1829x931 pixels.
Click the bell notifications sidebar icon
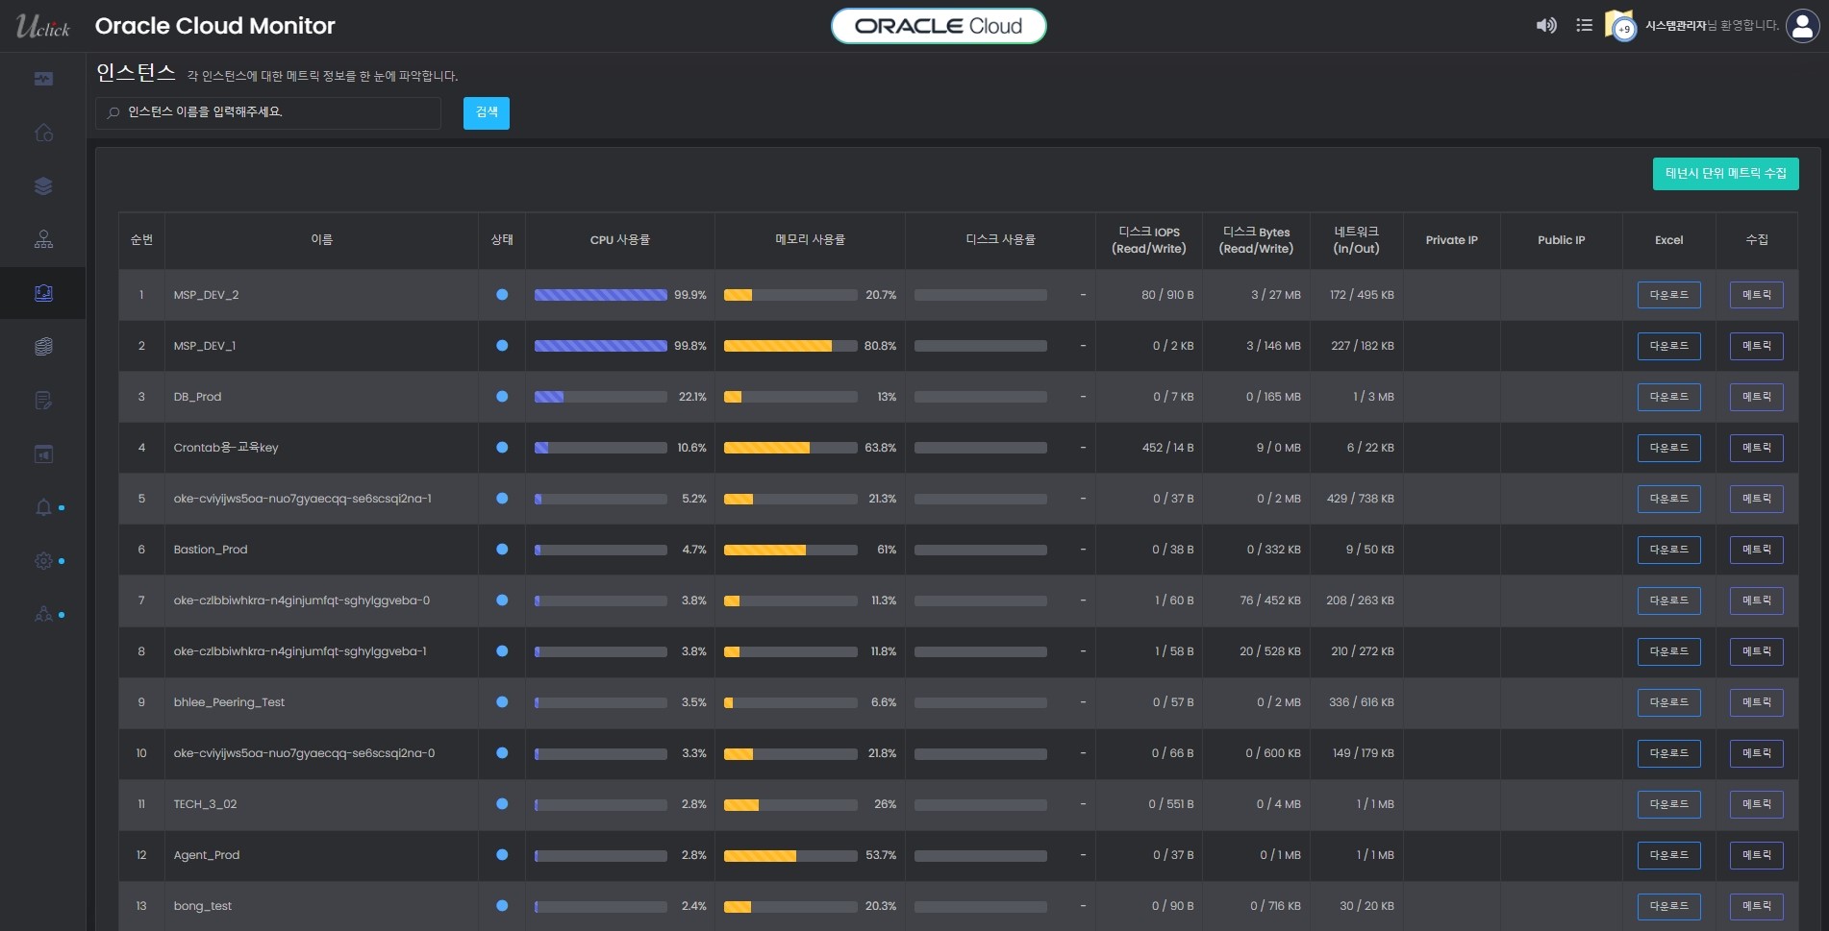tap(43, 507)
